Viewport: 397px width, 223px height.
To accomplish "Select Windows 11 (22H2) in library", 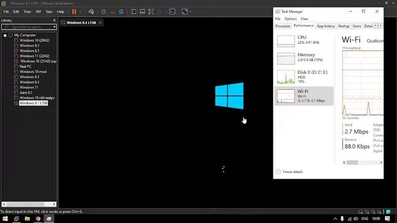I will (x=35, y=56).
